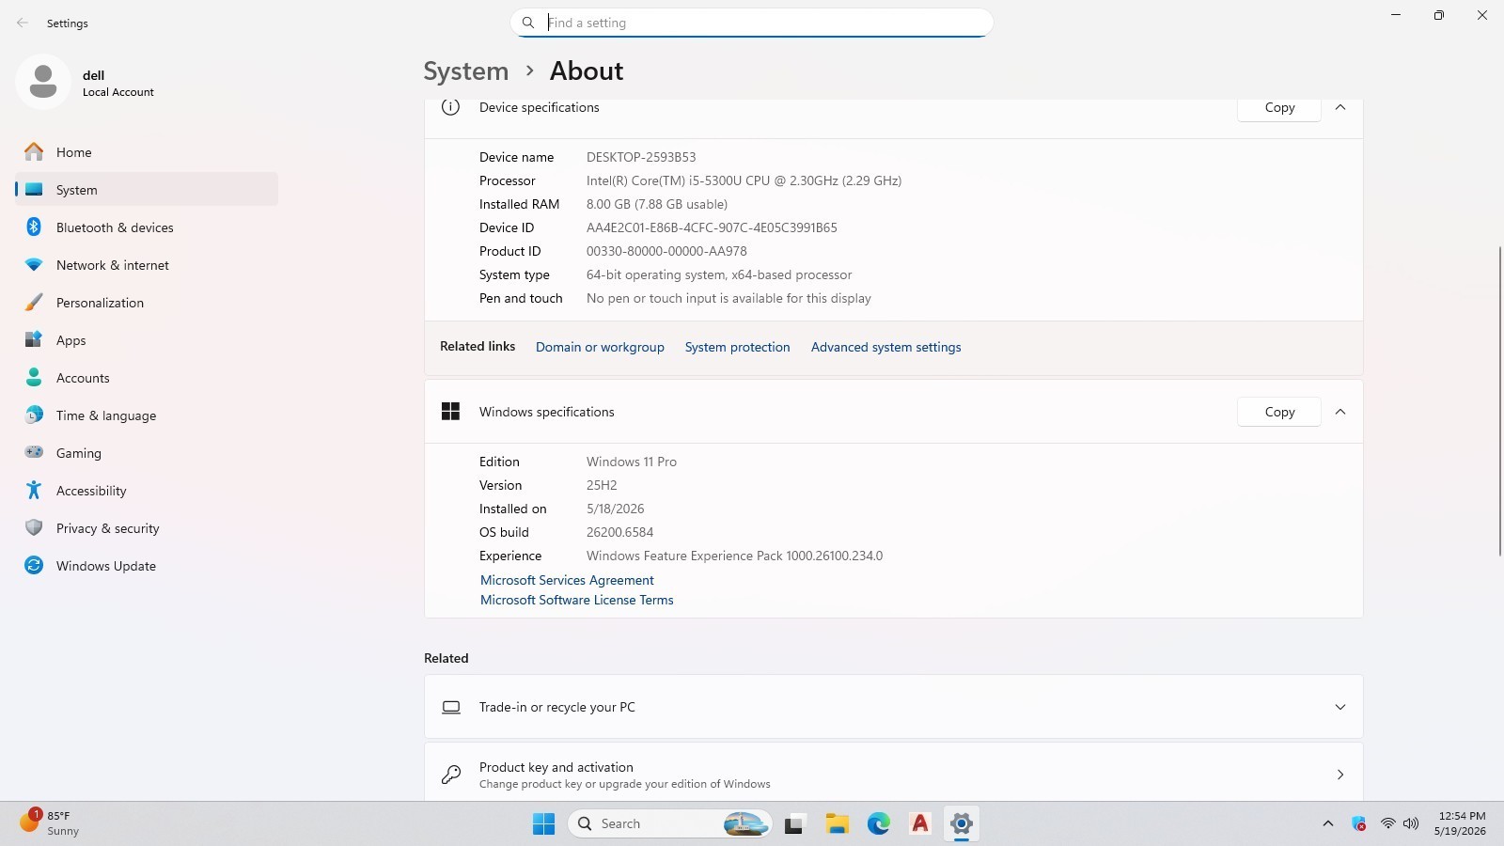
Task: Open the clock showing 12:54 PM
Action: [x=1462, y=823]
